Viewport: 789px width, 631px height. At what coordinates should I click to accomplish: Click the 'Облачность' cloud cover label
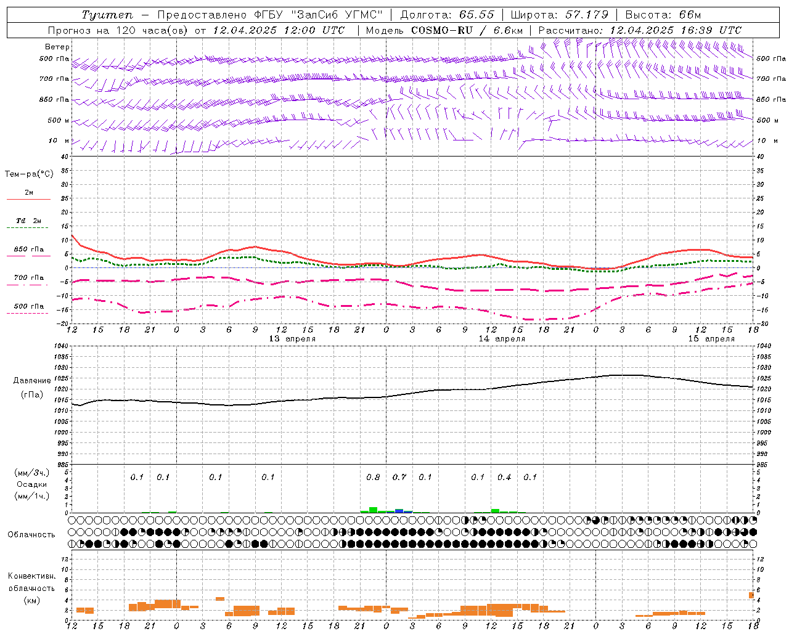(x=31, y=534)
